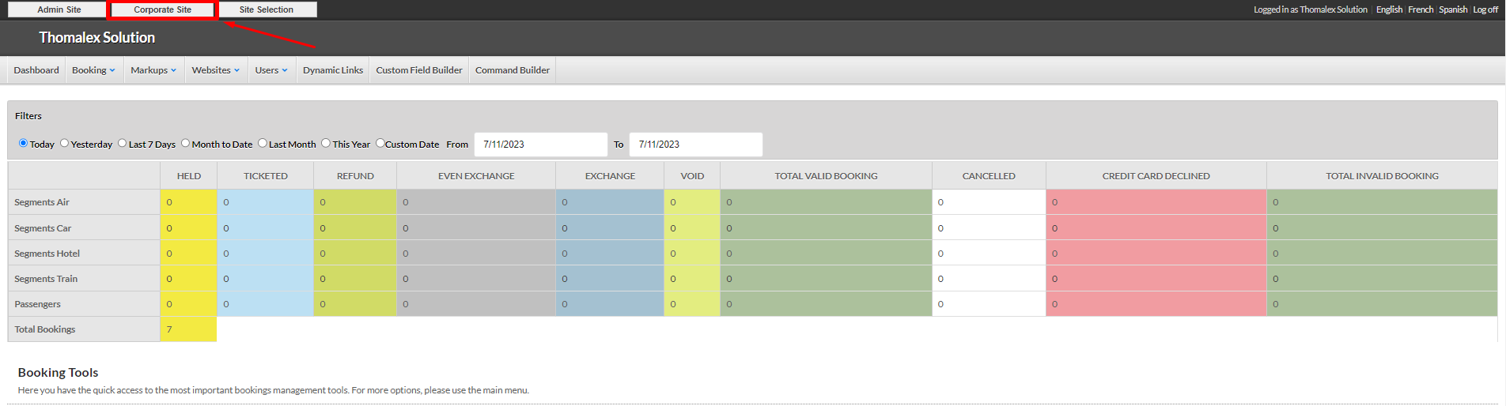Switch language to Spanish
This screenshot has height=406, width=1506.
[1453, 9]
